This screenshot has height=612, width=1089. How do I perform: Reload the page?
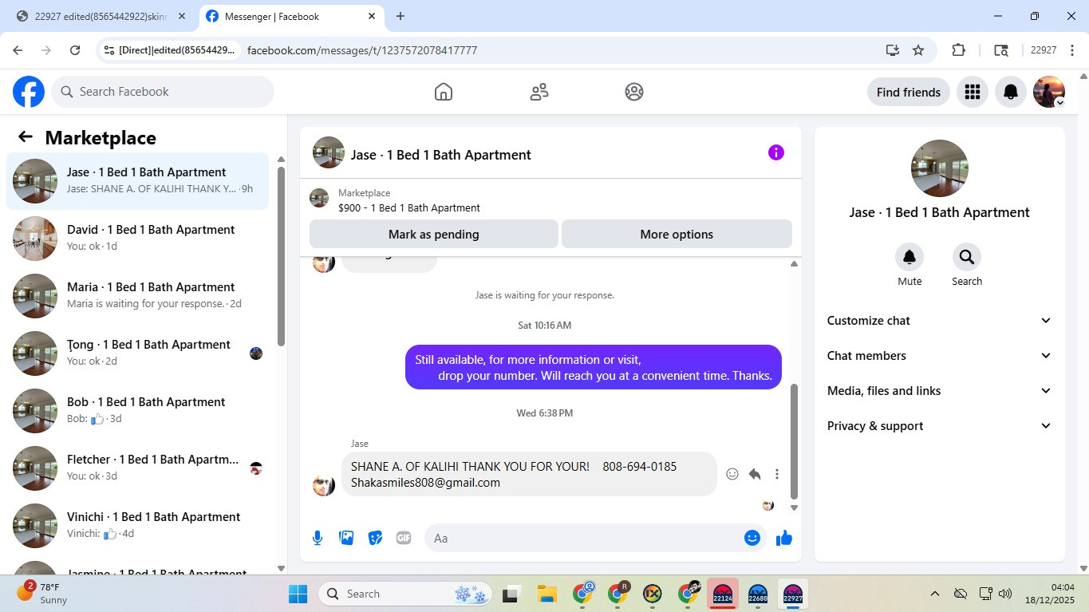point(75,50)
